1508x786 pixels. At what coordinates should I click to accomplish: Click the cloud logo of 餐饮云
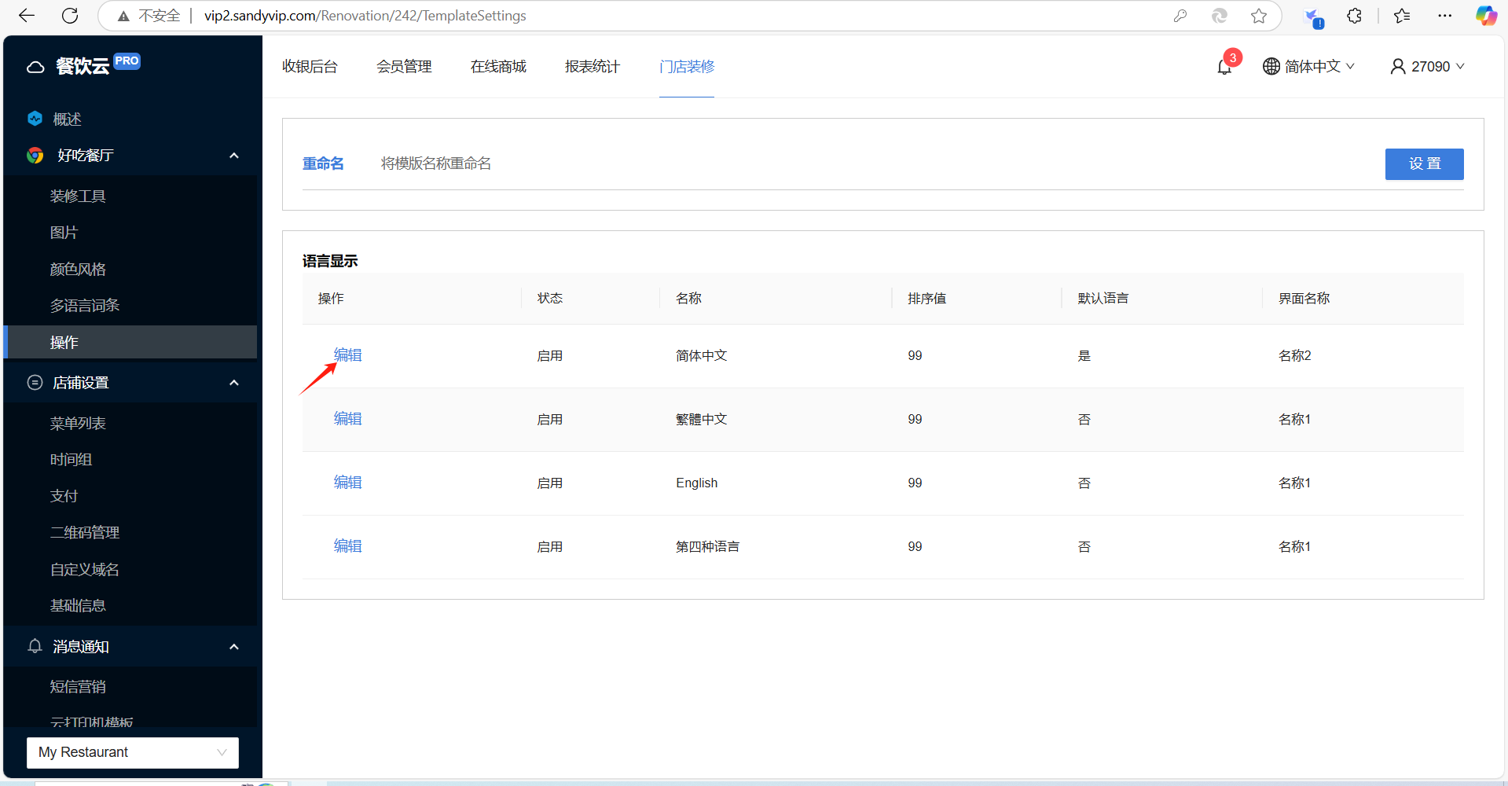point(35,67)
